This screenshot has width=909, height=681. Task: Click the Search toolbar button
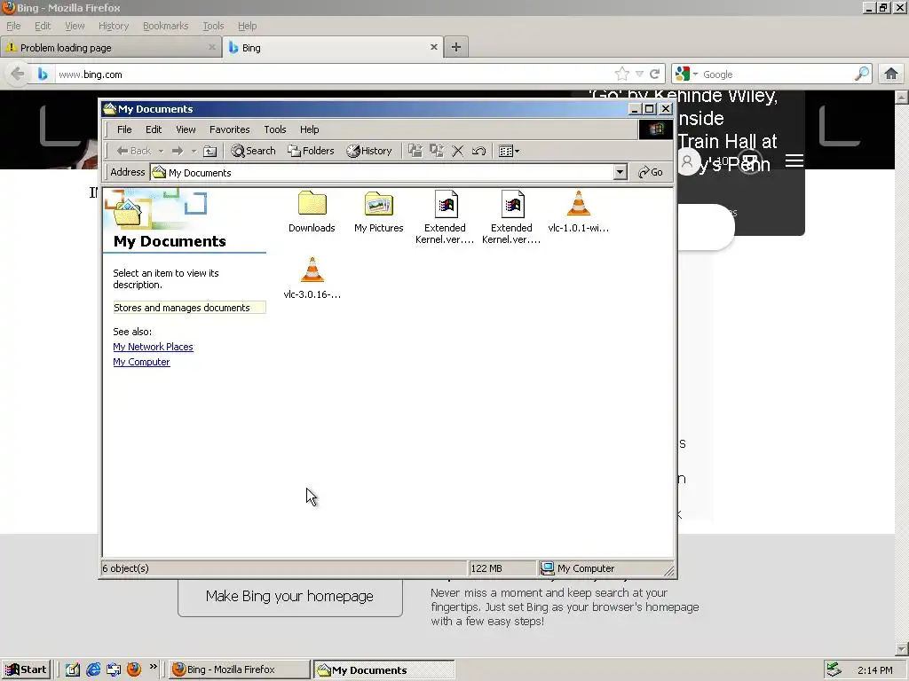253,151
